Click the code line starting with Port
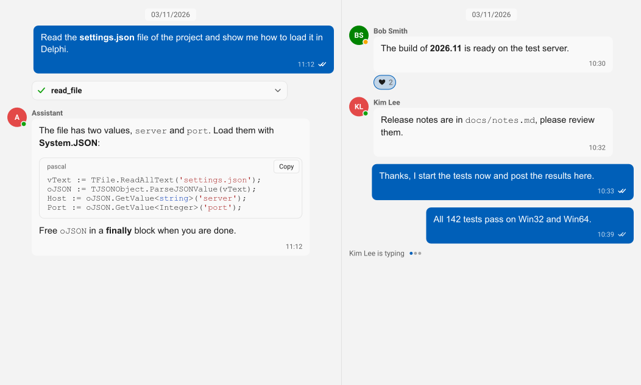 pos(144,207)
